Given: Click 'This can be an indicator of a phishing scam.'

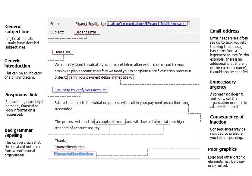Looking at the screenshot, I should (23, 75).
